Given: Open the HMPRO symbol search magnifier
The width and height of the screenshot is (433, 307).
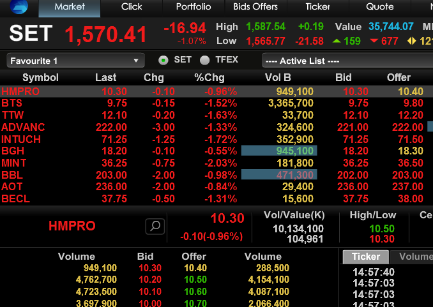Looking at the screenshot, I should tap(155, 227).
